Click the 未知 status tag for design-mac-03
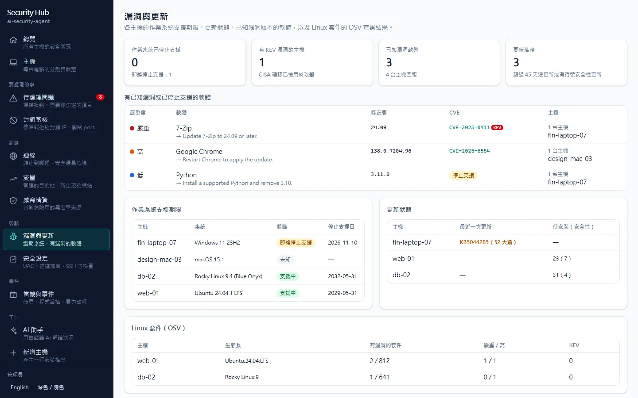 285,260
